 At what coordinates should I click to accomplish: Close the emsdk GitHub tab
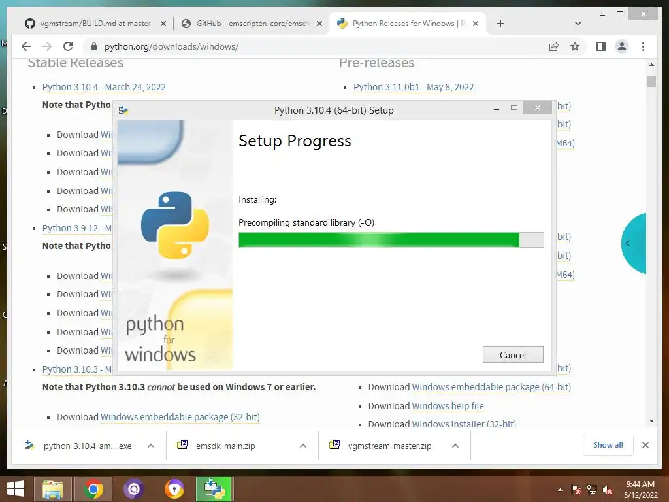(319, 24)
